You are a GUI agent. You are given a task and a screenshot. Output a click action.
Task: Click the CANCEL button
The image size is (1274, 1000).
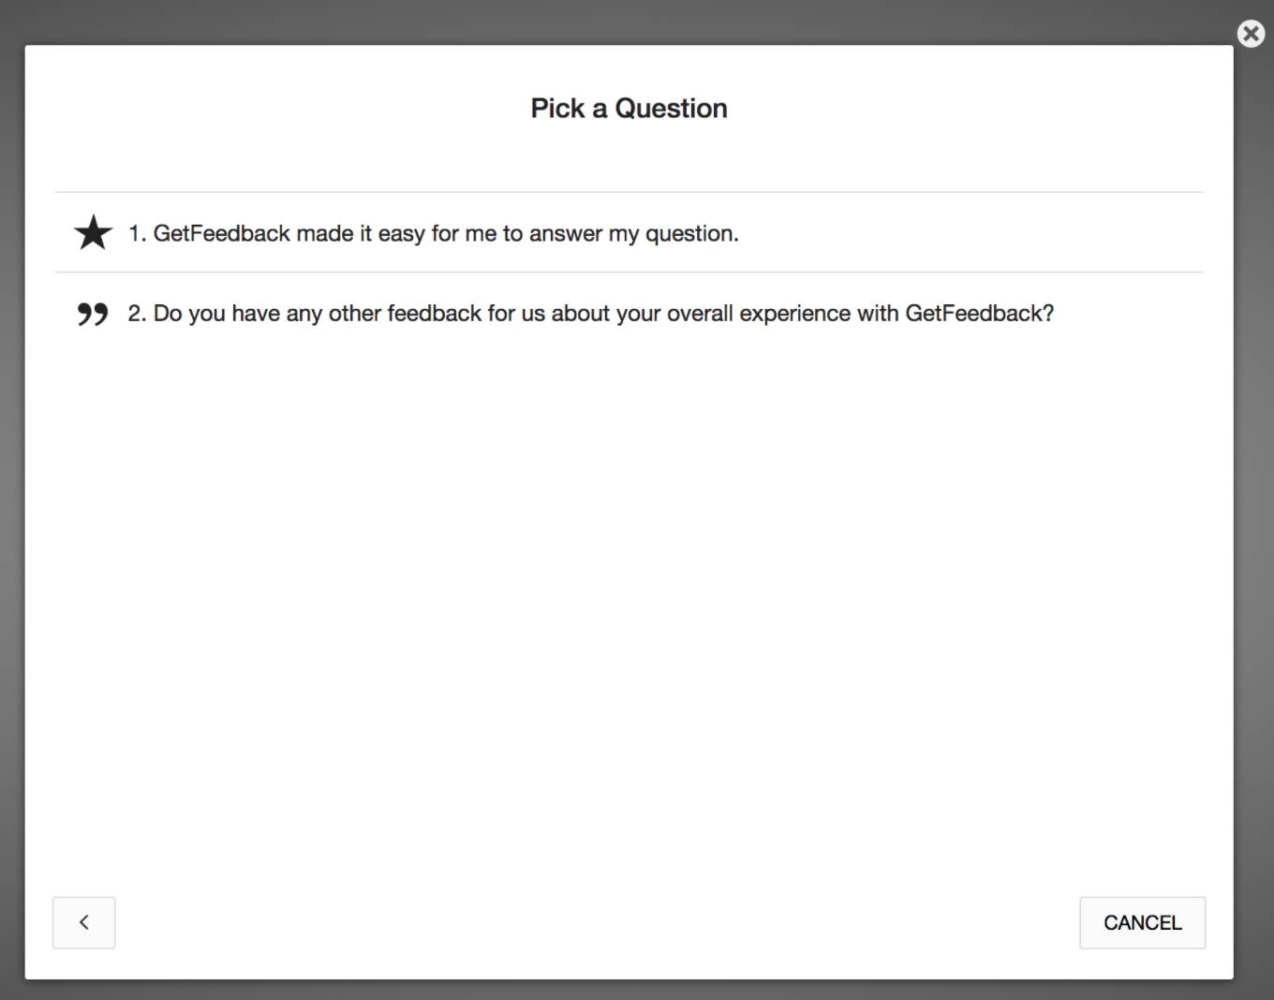click(1142, 922)
